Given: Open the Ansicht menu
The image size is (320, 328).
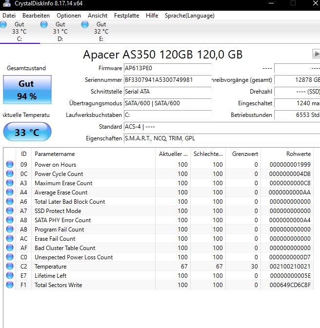Looking at the screenshot, I should click(x=98, y=16).
